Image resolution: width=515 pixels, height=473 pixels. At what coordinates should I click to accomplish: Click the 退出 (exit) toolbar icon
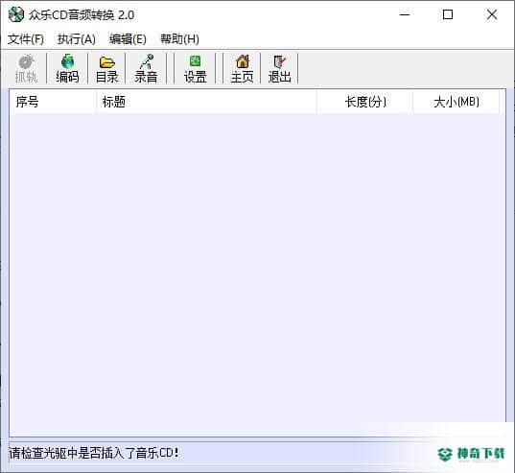279,68
